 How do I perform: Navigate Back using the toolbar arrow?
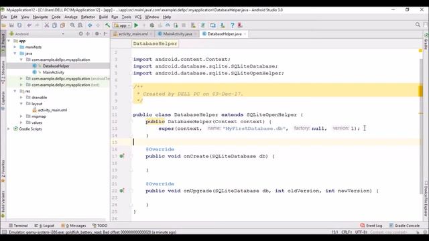(x=90, y=25)
